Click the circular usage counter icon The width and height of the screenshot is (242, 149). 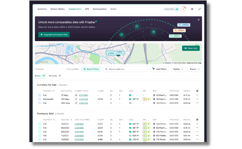(x=184, y=9)
